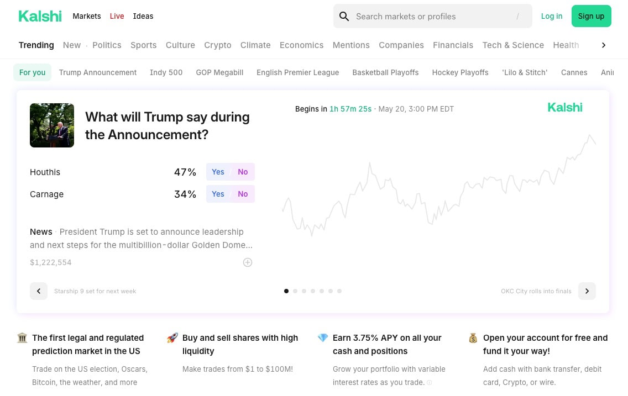Focus the Search markets or profiles field
The width and height of the screenshot is (628, 396).
coord(432,17)
